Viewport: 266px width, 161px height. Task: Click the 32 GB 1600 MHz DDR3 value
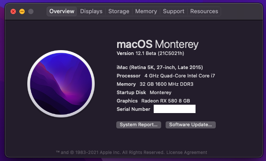166,84
